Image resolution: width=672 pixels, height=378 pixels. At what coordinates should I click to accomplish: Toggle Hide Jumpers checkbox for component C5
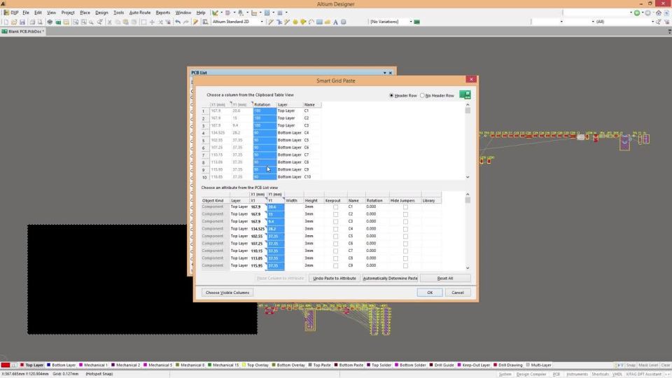(x=405, y=236)
